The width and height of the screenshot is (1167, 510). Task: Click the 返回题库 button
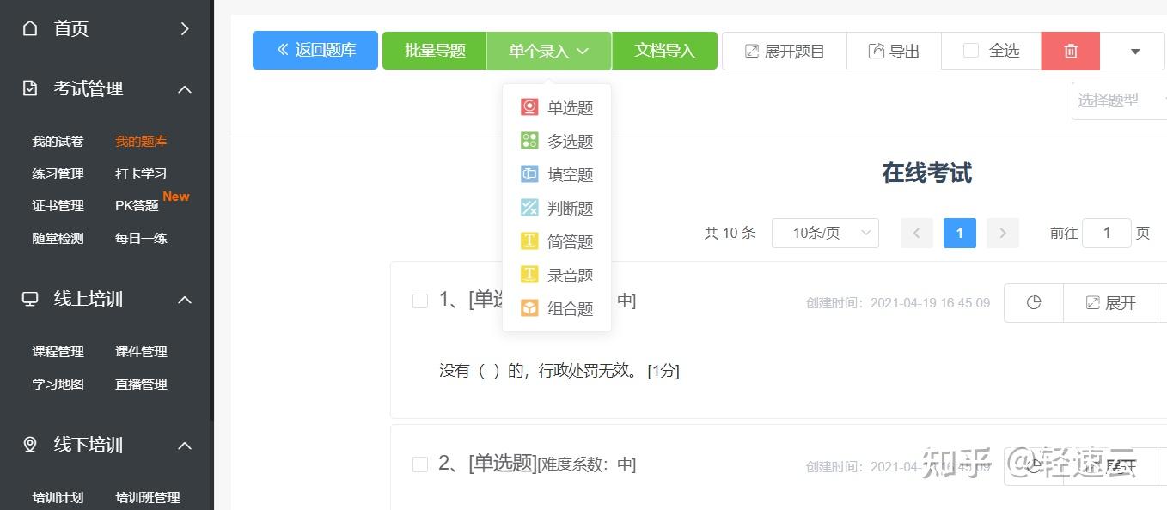pos(315,51)
